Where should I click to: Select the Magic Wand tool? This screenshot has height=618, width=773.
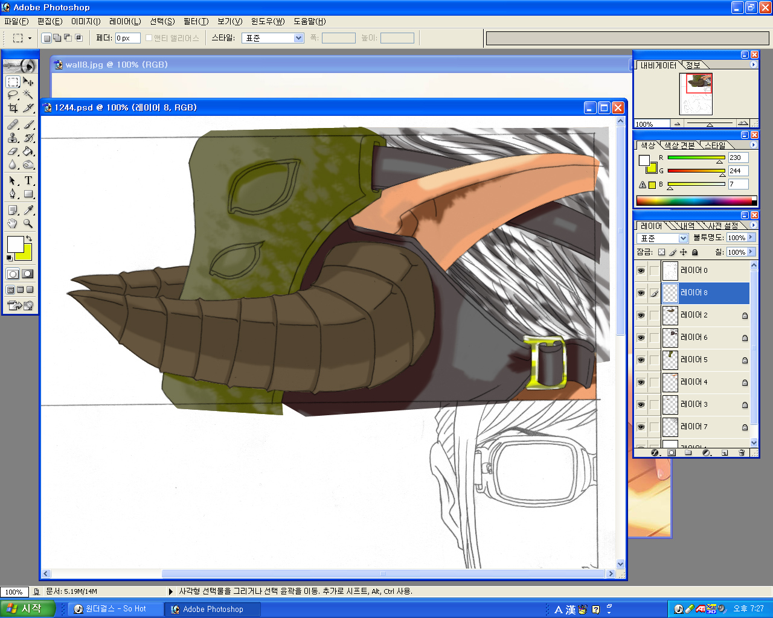point(28,95)
